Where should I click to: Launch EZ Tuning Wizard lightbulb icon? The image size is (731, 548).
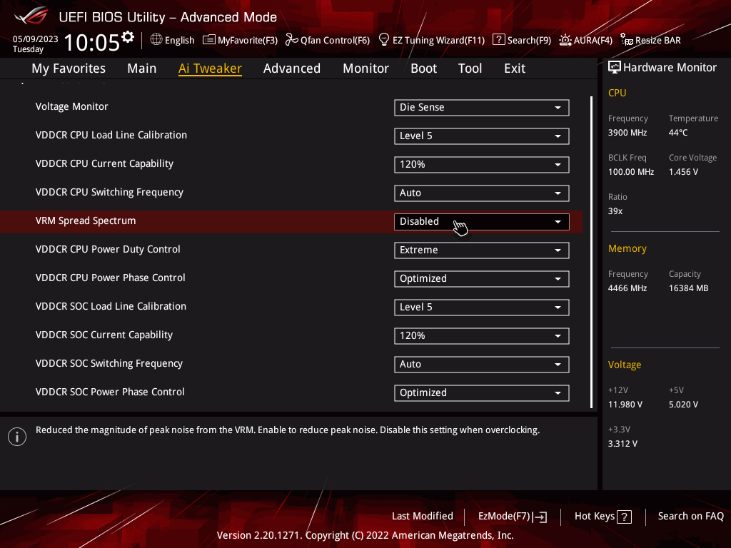pos(384,40)
